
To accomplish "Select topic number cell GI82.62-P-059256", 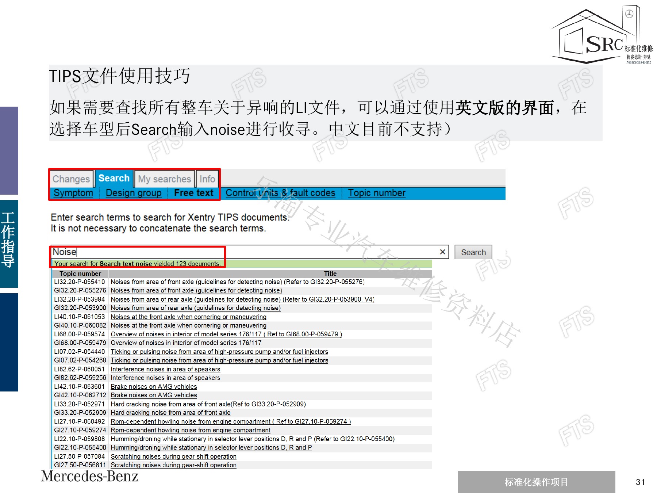I will pos(80,378).
